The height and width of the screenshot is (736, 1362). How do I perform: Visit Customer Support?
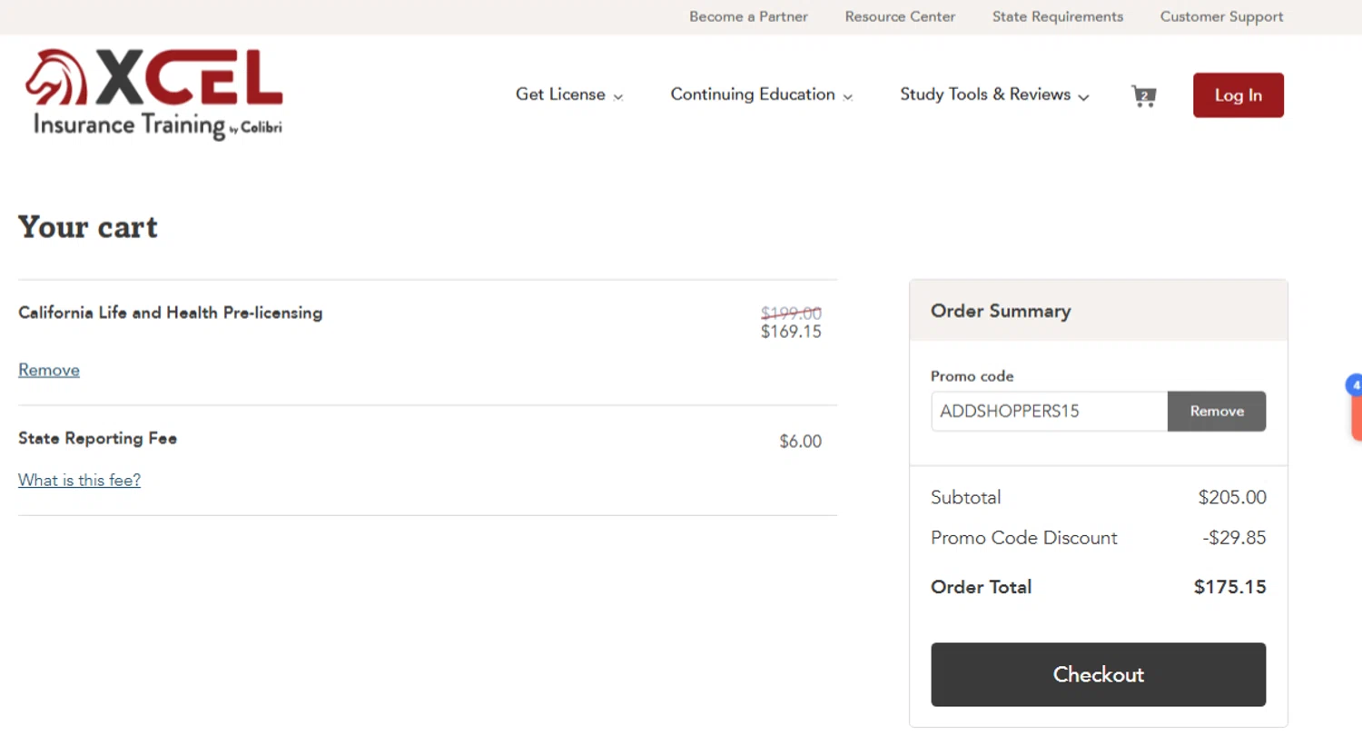click(1221, 16)
